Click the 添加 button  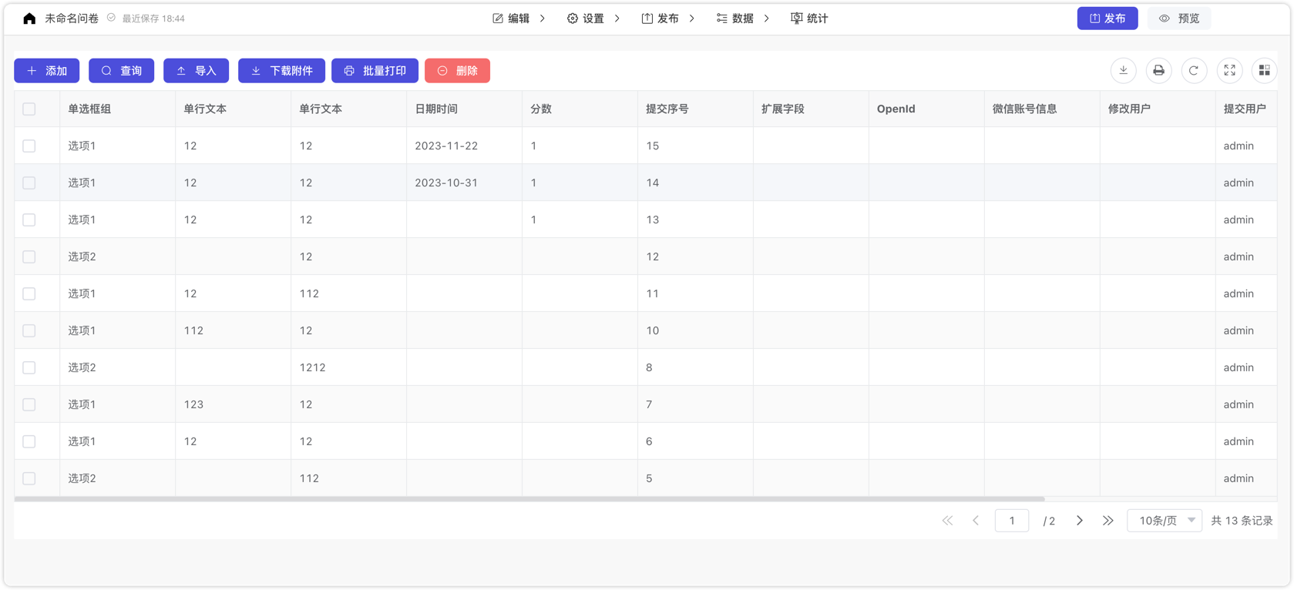pyautogui.click(x=47, y=71)
